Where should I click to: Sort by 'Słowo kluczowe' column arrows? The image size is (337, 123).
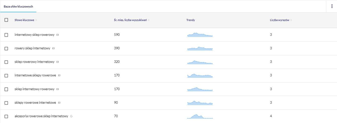36,20
